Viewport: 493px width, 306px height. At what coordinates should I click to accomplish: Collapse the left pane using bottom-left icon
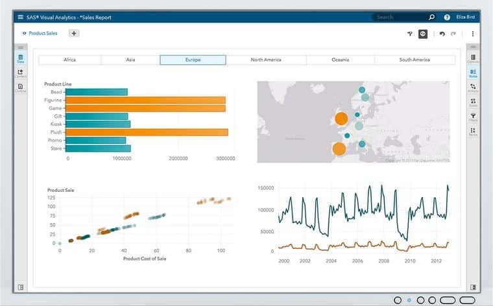click(x=20, y=287)
